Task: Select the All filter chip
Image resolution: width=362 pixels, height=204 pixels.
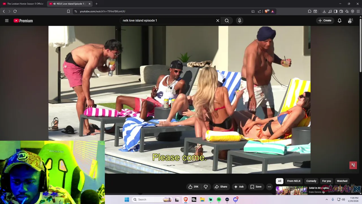Action: coord(279,181)
